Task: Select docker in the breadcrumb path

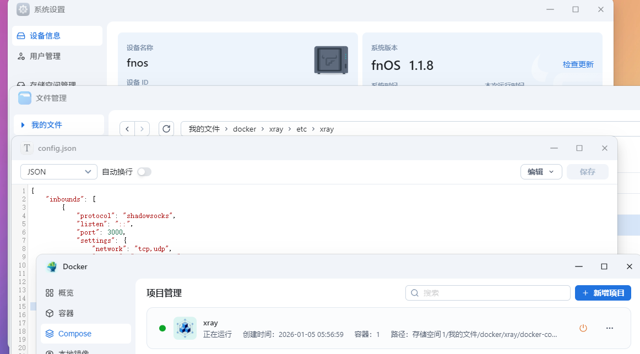Action: coord(245,129)
